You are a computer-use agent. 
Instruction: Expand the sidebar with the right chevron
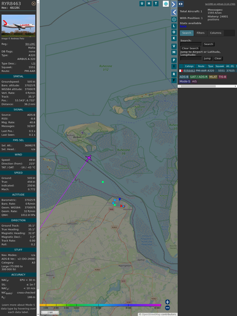coord(174,4)
